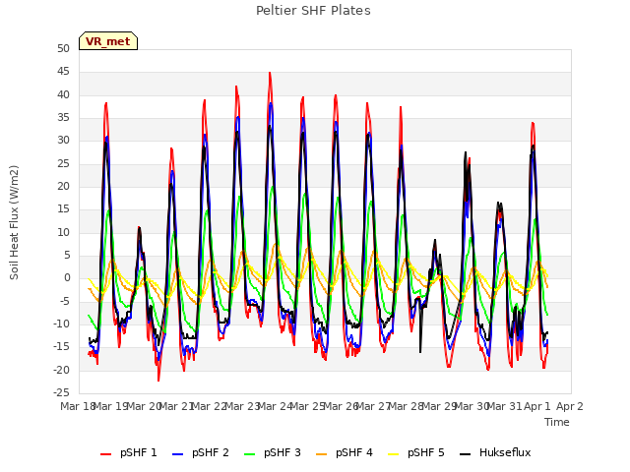Click the Time axis label
This screenshot has height=472, width=630.
[x=557, y=422]
